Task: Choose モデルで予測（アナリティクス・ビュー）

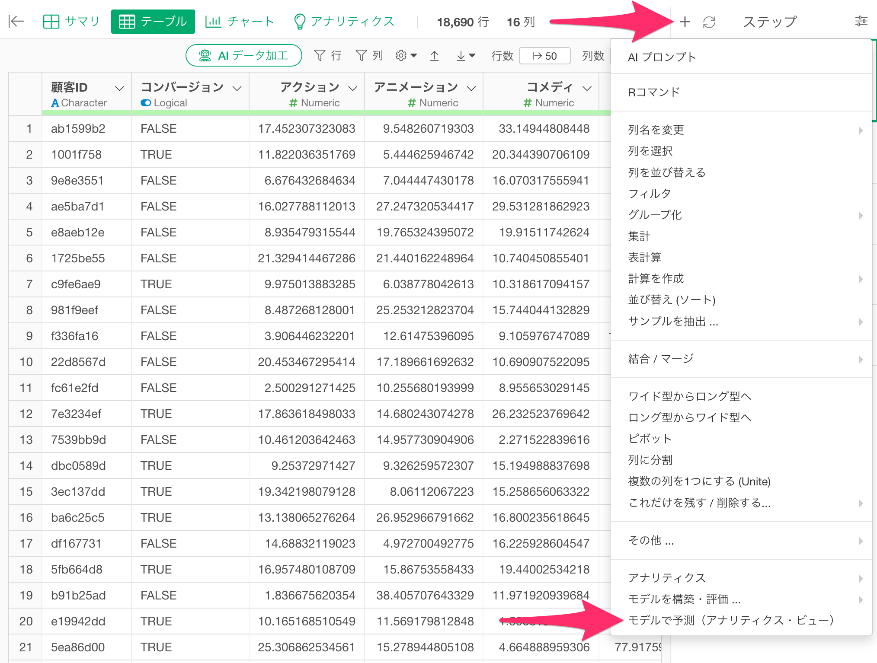Action: [741, 620]
